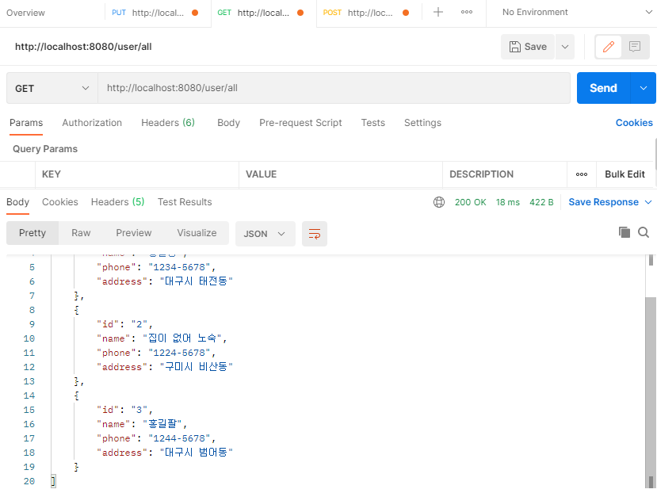
Task: Switch to the PUT request tab
Action: point(158,13)
